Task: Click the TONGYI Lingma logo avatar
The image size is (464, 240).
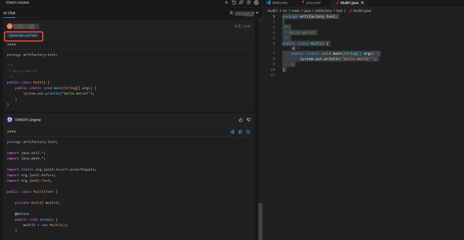Action: [10, 120]
